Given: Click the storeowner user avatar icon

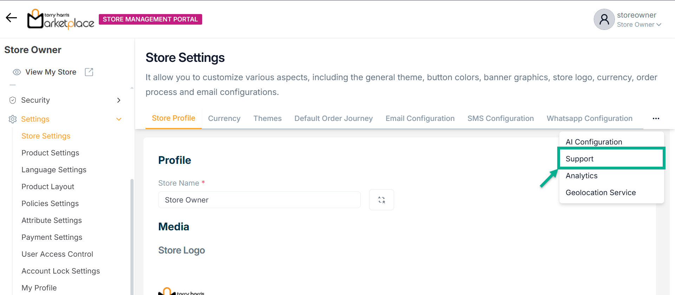Looking at the screenshot, I should tap(604, 19).
